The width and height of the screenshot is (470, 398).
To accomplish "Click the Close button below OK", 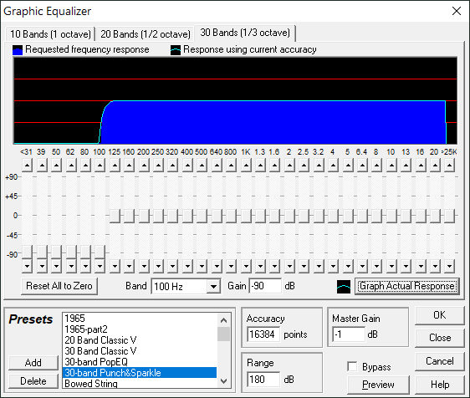I will tap(439, 338).
